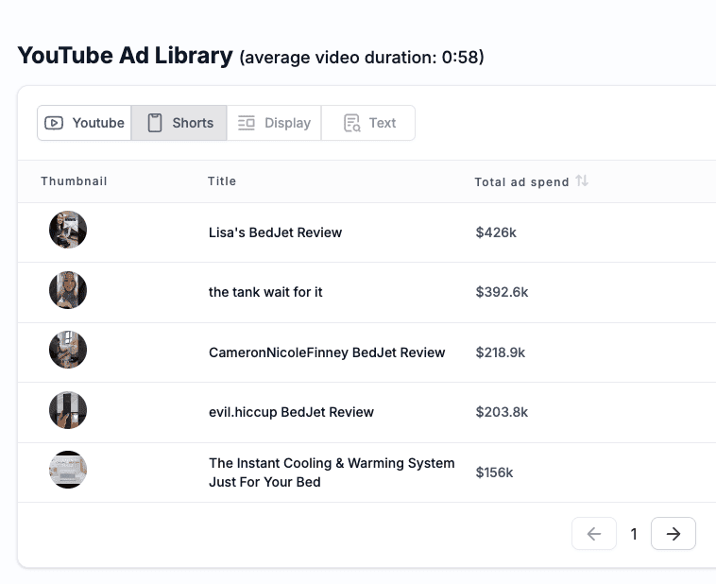Screen dimensions: 716x584
Task: Sort by total ad spend arrows icon
Action: tap(582, 180)
